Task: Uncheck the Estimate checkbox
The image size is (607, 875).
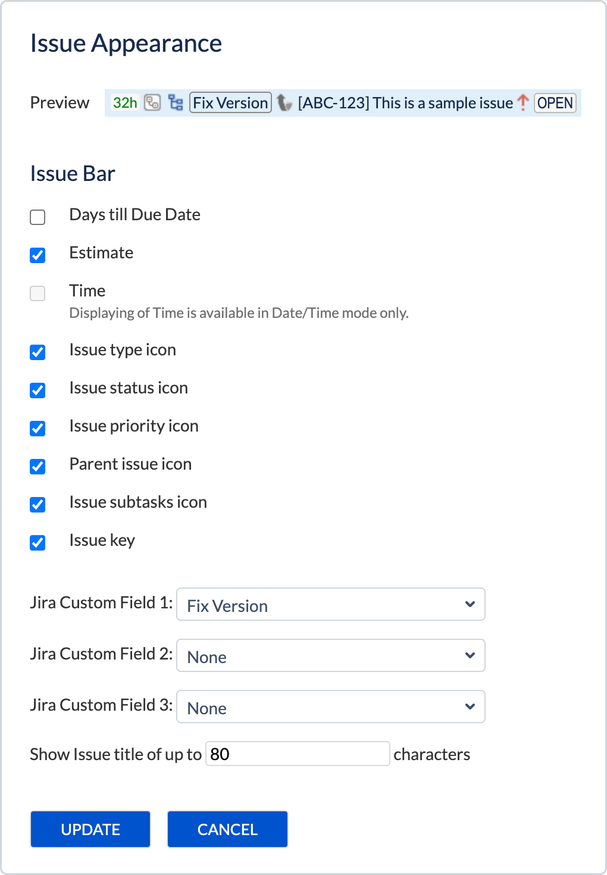Action: coord(37,255)
